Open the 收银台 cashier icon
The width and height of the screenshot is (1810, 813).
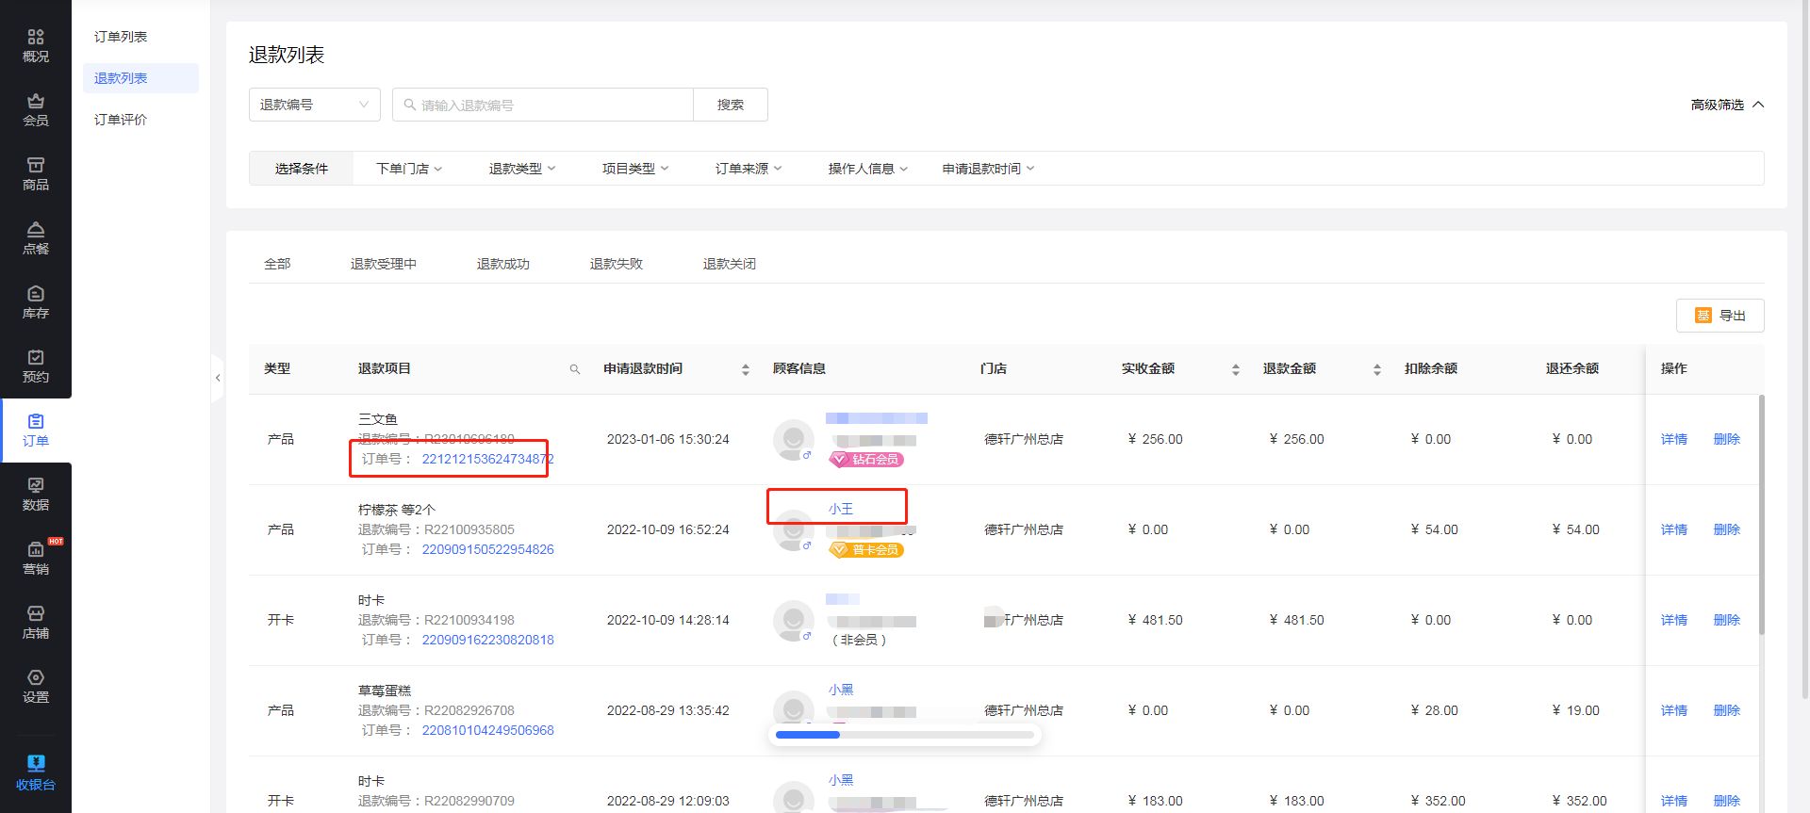point(36,772)
